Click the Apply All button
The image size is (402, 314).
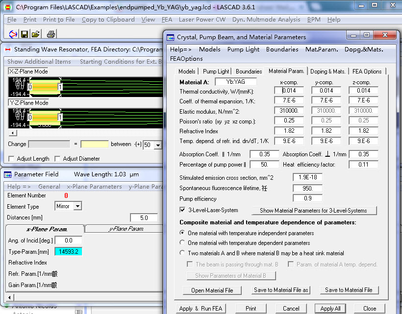click(x=330, y=309)
